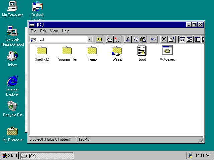The image size is (214, 160).
Task: Select the shared Winnt folder
Action: coord(117,54)
